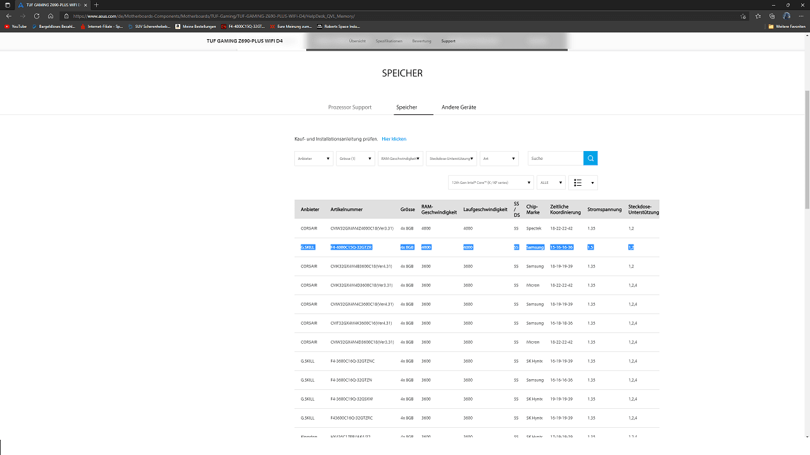Click the F43600C16Q-32GTZRC article number

pyautogui.click(x=352, y=418)
